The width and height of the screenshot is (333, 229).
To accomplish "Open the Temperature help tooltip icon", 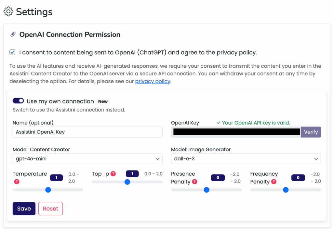I will 16,182.
